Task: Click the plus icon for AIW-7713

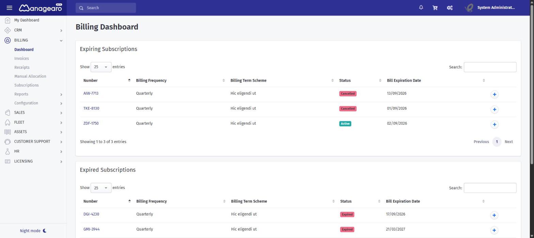Action: pos(494,94)
